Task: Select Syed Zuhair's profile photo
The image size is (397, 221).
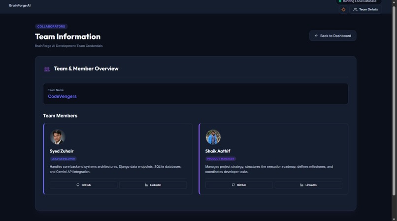Action: pyautogui.click(x=58, y=137)
